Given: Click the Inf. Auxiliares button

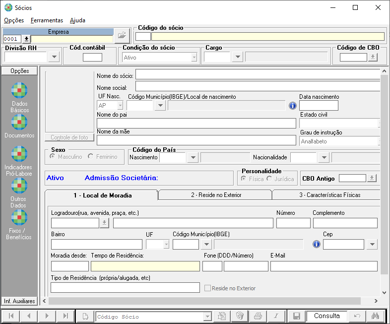Looking at the screenshot, I should 19,301.
